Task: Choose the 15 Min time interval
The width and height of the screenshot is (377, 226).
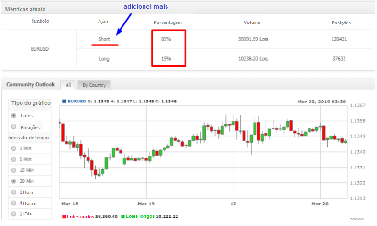Action: pos(14,170)
